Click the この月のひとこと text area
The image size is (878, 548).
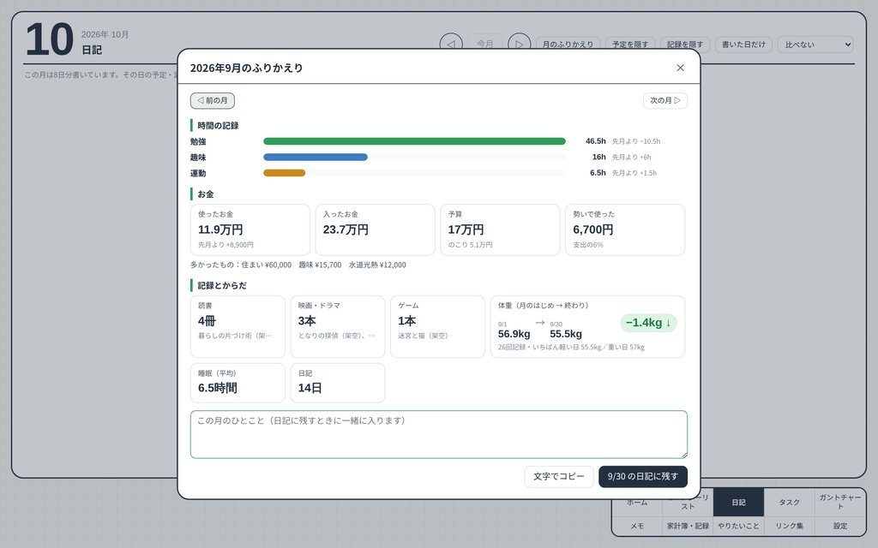[438, 434]
